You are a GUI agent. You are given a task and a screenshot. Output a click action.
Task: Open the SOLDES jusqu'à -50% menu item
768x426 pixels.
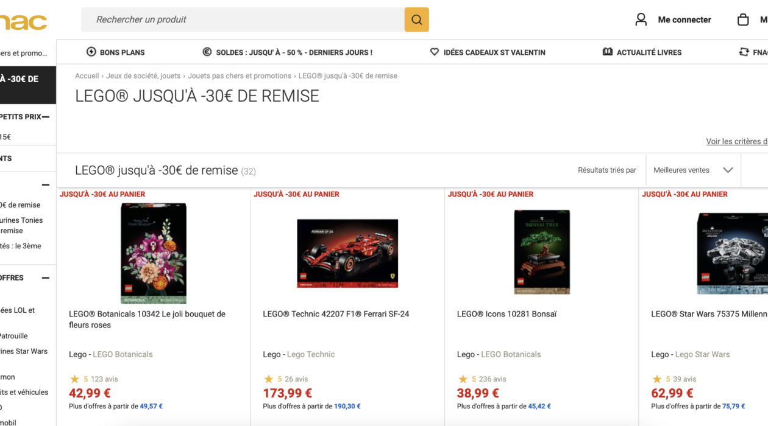(x=293, y=52)
